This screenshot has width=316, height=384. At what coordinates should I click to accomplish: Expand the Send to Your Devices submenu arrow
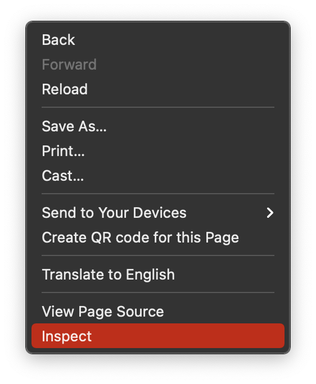pyautogui.click(x=270, y=213)
